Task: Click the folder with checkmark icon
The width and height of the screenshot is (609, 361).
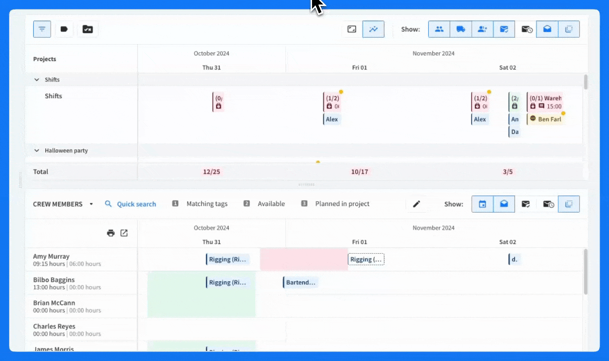Action: [x=87, y=29]
